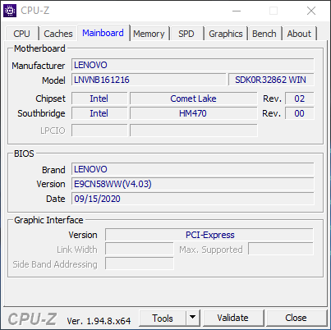Click the empty Max. Supported field
The image size is (331, 330).
[x=281, y=250]
